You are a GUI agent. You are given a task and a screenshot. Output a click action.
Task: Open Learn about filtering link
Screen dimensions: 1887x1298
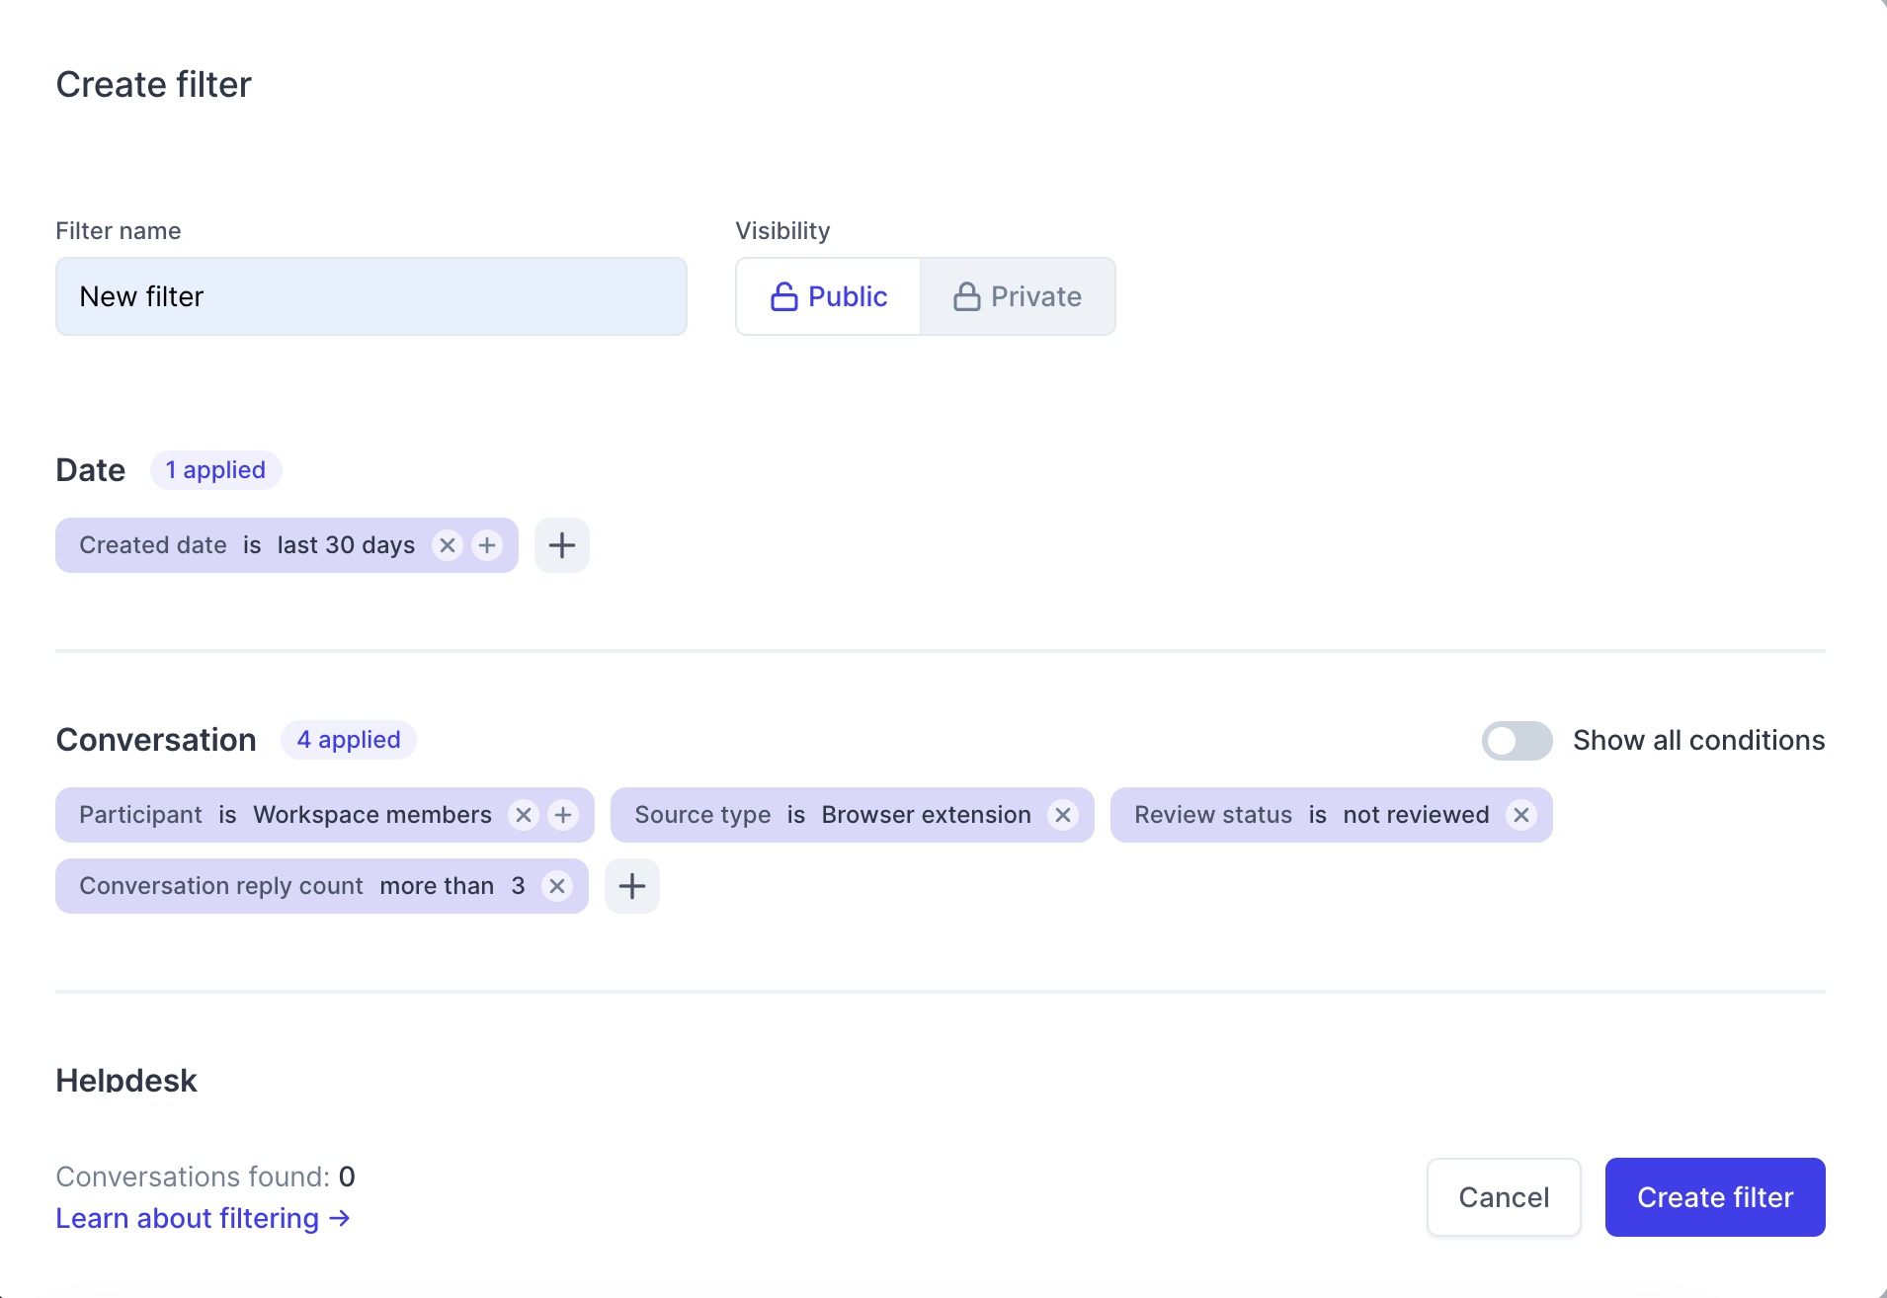point(203,1218)
